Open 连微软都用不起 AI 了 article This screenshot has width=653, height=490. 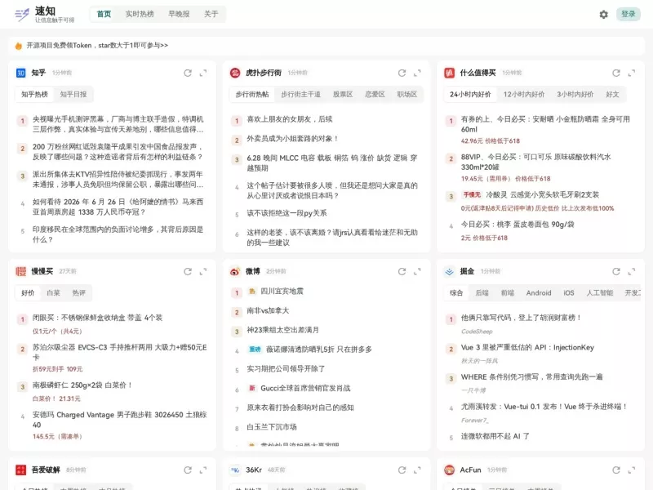pos(495,436)
